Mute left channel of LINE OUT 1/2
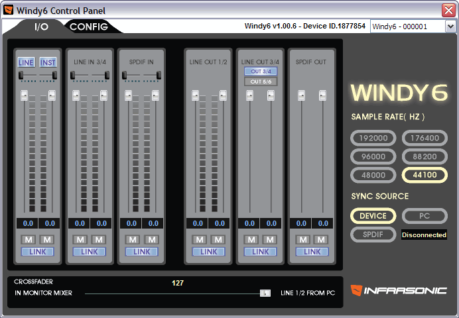Viewport: 459px width, 318px height. 200,240
